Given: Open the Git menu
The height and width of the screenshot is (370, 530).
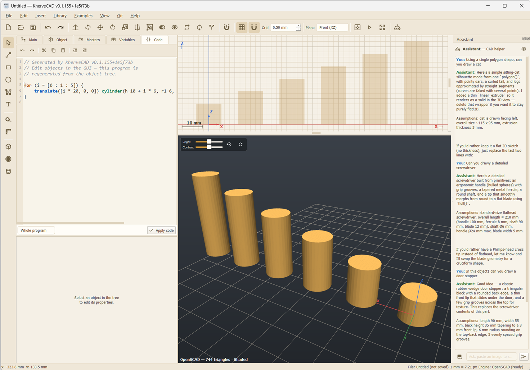Looking at the screenshot, I should [x=120, y=16].
